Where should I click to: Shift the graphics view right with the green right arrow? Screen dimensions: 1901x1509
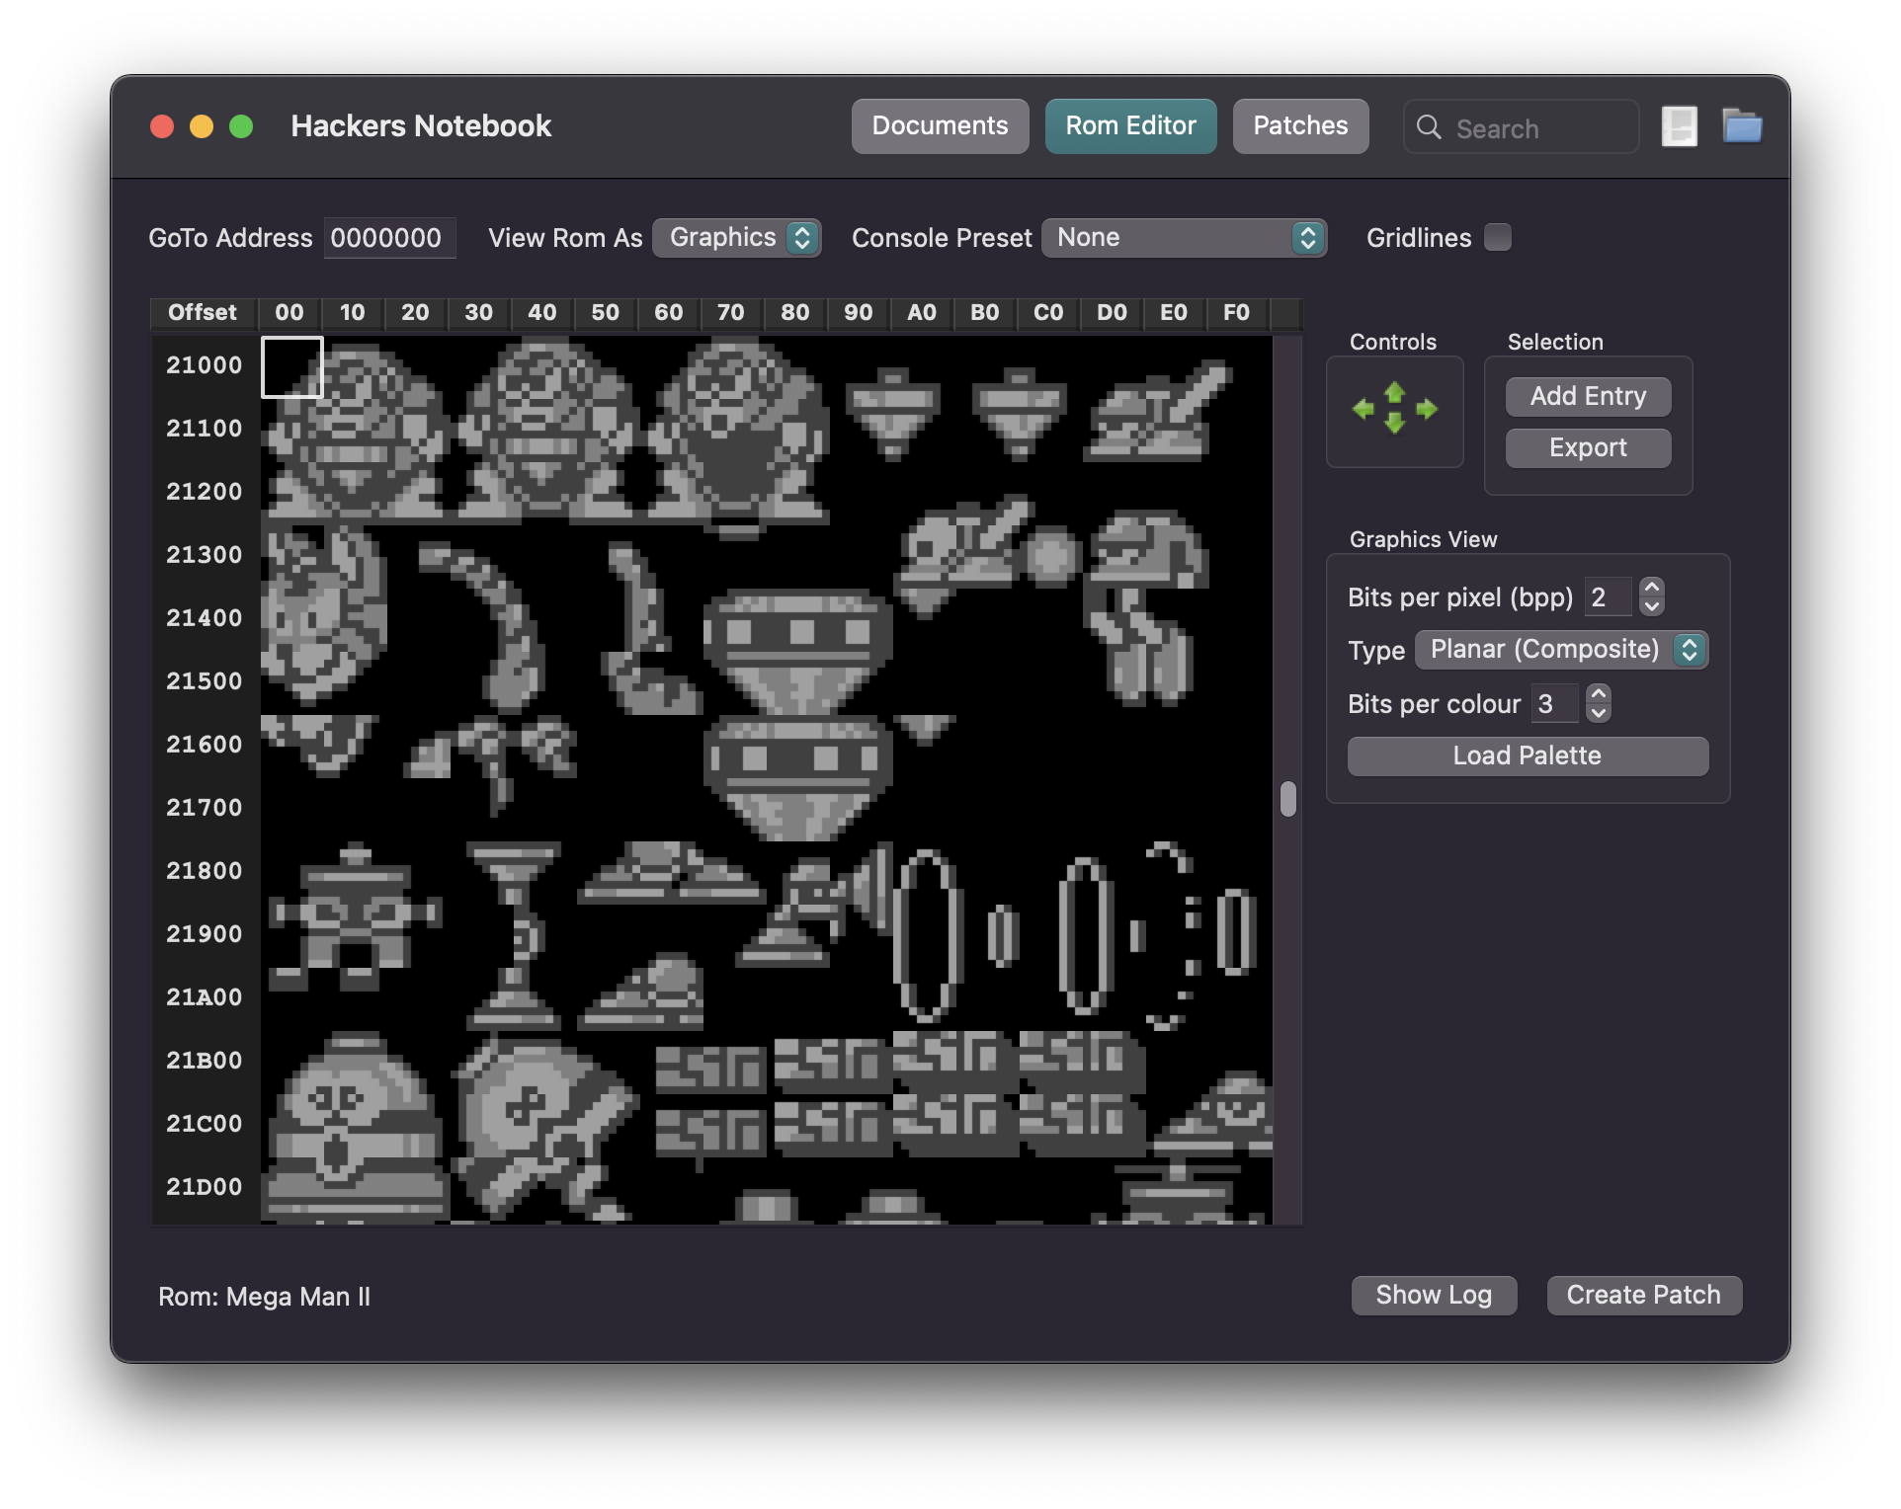pyautogui.click(x=1426, y=409)
